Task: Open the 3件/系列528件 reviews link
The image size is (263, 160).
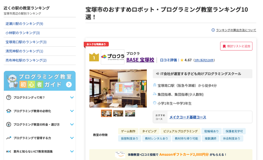Action: coord(204,60)
